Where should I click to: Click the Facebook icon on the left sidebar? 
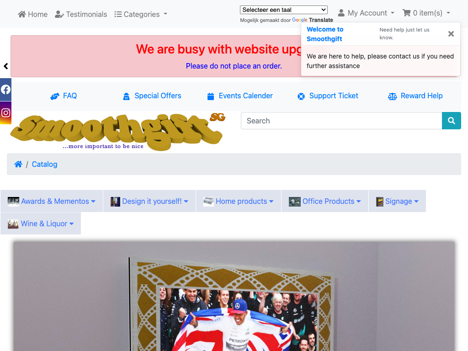click(5, 90)
